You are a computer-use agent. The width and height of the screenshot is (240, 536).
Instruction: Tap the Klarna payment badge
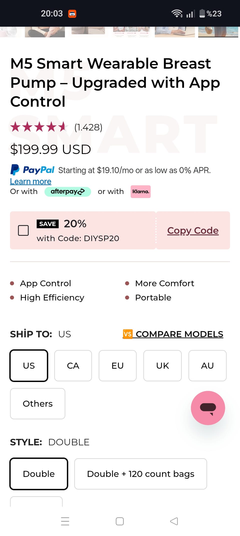click(140, 192)
